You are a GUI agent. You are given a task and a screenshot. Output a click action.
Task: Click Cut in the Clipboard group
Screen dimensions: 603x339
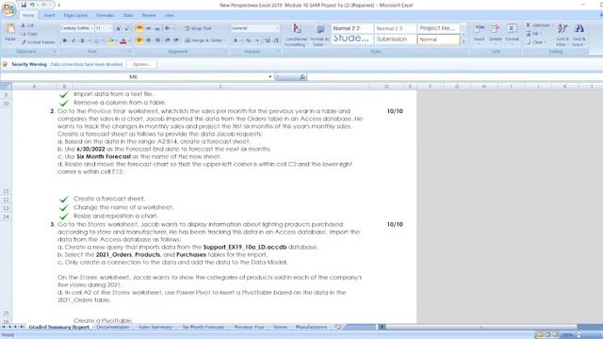27,25
